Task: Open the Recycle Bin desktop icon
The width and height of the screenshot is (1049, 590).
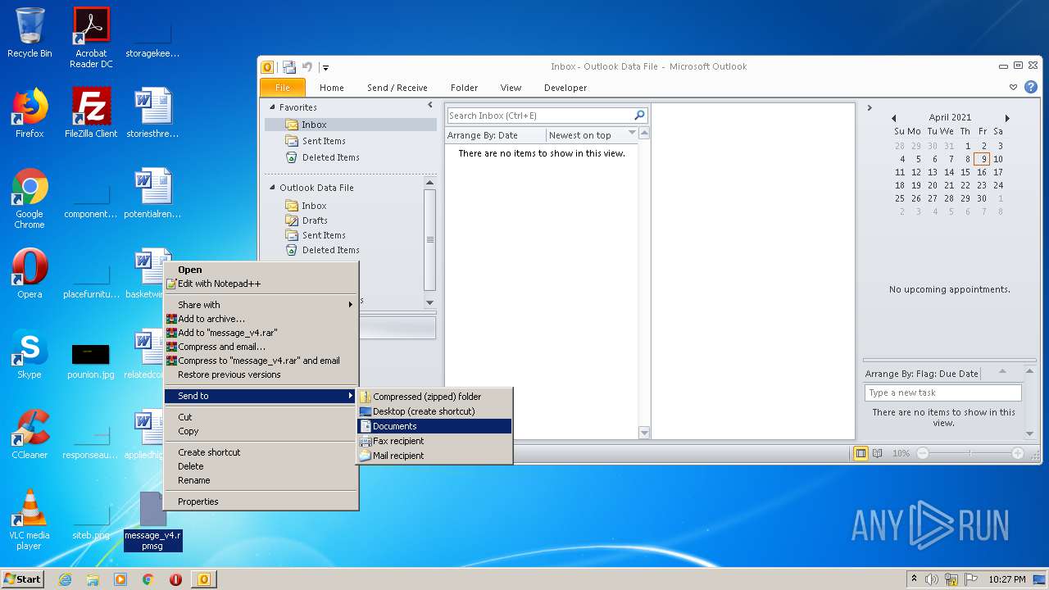Action: point(30,33)
